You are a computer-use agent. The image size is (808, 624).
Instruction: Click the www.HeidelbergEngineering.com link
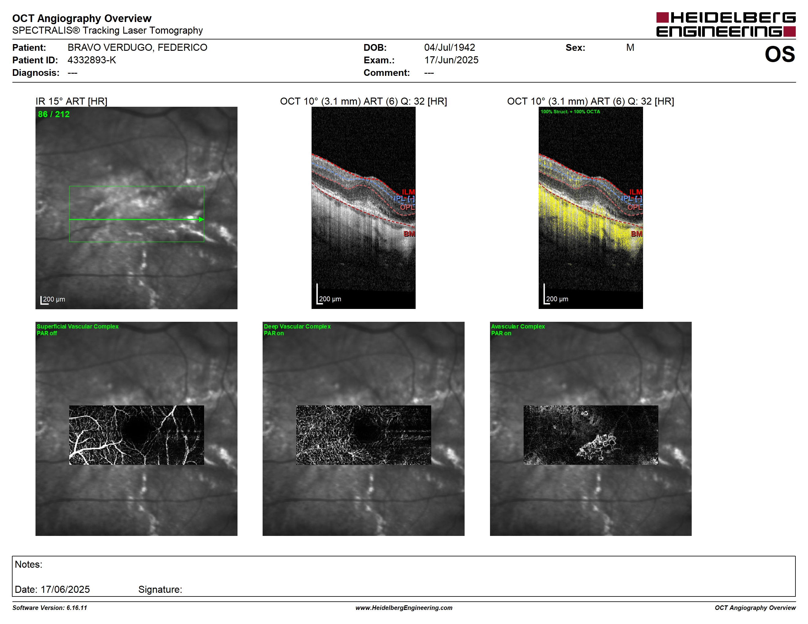click(404, 608)
